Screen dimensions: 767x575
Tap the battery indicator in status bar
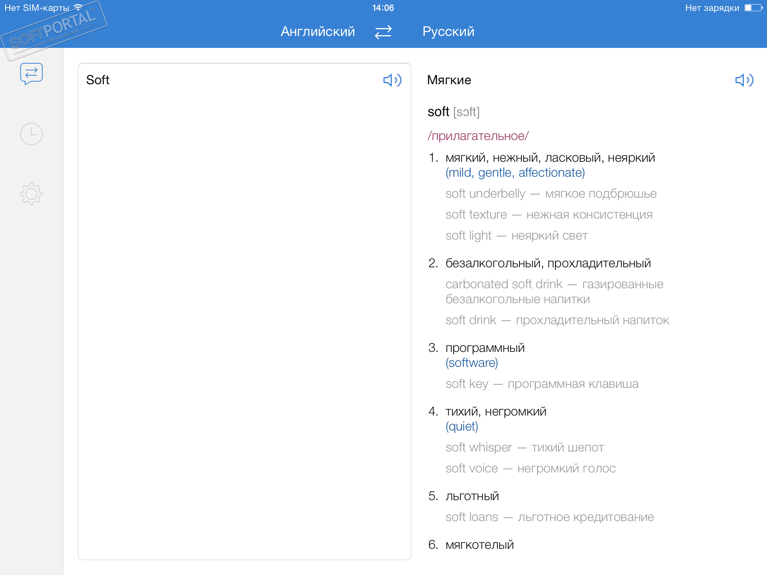753,8
